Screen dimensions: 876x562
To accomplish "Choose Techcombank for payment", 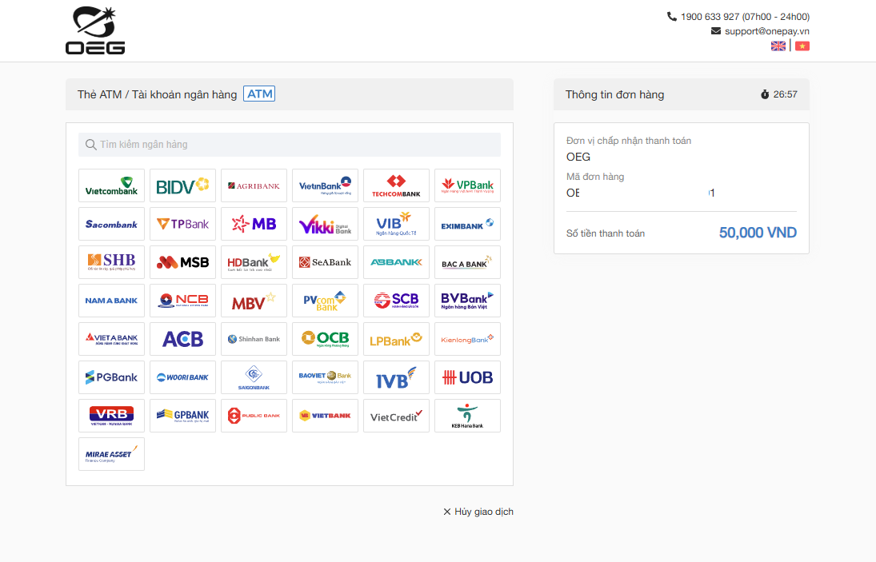I will tap(397, 185).
